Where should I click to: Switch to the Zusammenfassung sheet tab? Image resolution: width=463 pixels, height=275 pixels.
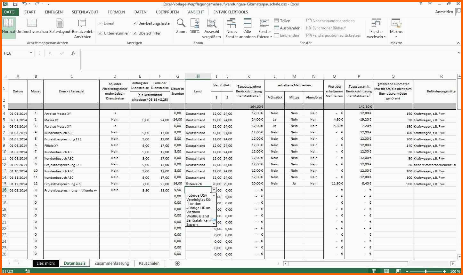112,263
